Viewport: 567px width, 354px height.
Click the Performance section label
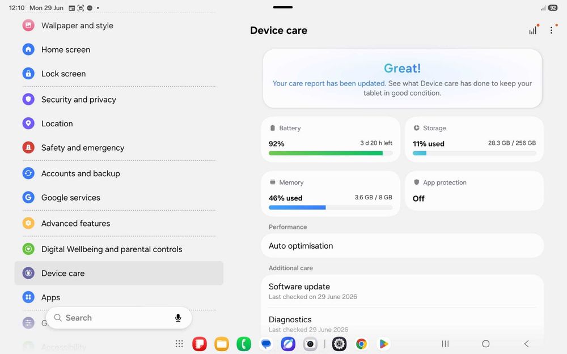(288, 227)
